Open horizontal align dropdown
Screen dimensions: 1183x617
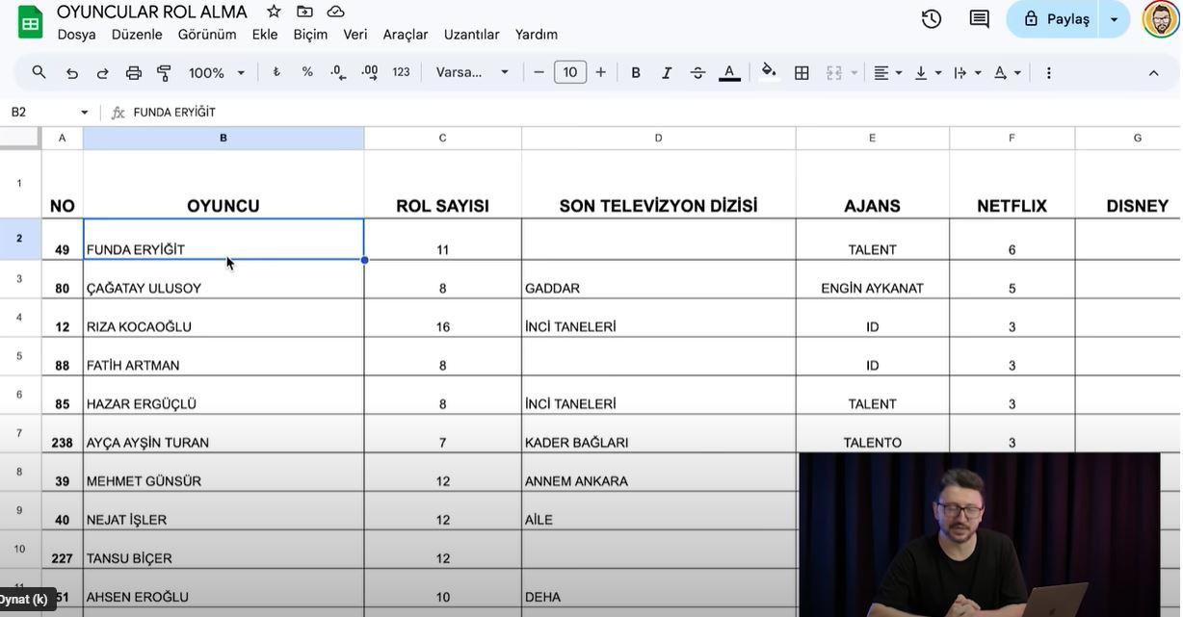pos(887,72)
